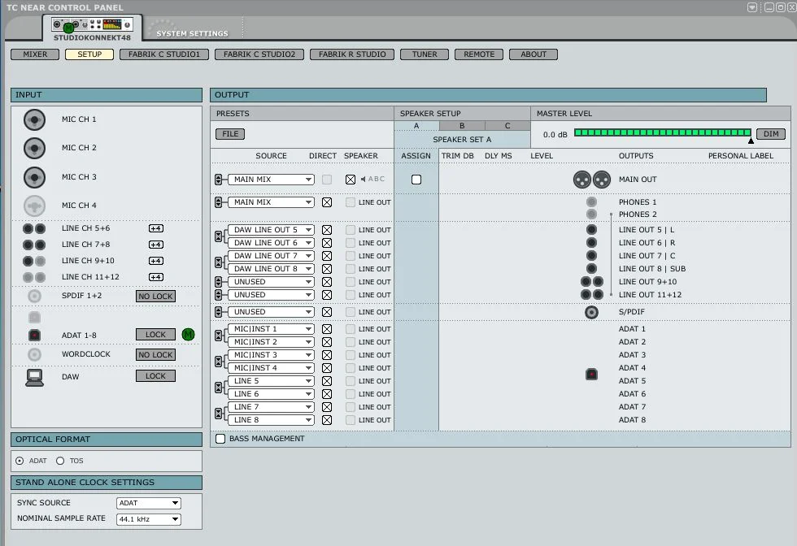797x546 pixels.
Task: Click the ADAT 1-8 LOCK button
Action: 155,335
